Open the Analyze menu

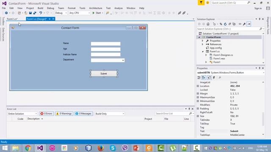(119, 8)
